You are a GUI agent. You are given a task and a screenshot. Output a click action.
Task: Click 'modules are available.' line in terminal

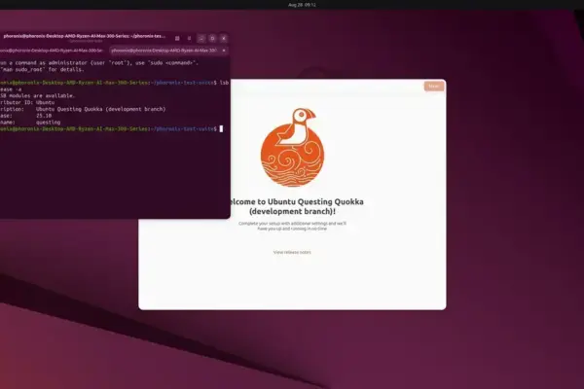pyautogui.click(x=38, y=95)
